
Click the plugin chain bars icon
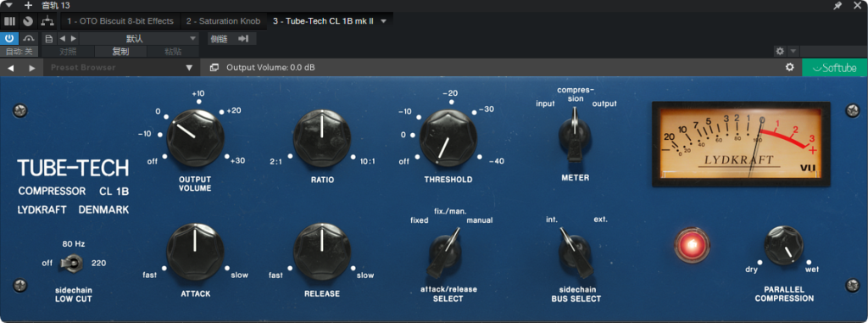pyautogui.click(x=9, y=21)
